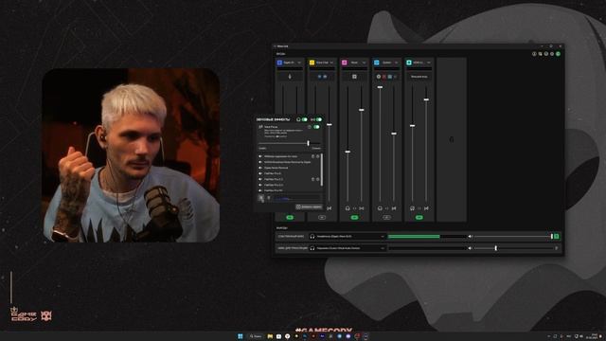606x341 pixels.
Task: Open the Voice Chat channel dropdown chevron
Action: pyautogui.click(x=331, y=63)
